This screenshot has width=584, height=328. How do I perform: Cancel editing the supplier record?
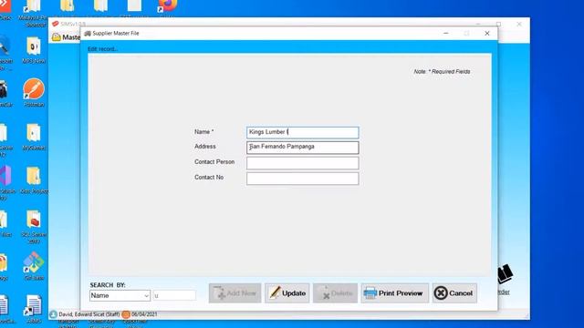(454, 293)
